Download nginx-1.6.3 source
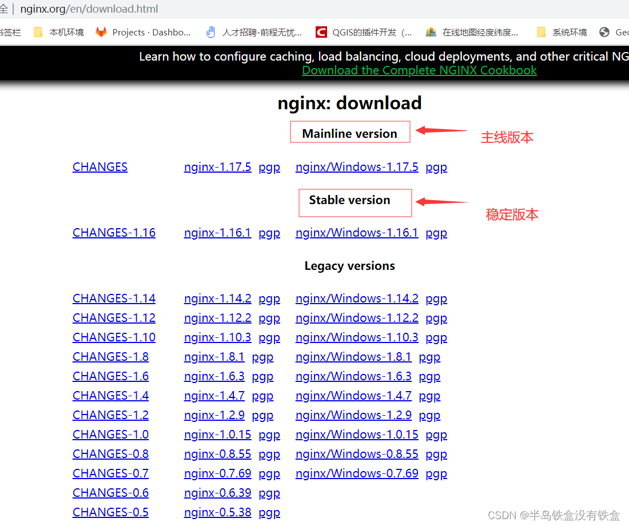Screen dimensions: 629x526 coord(214,376)
